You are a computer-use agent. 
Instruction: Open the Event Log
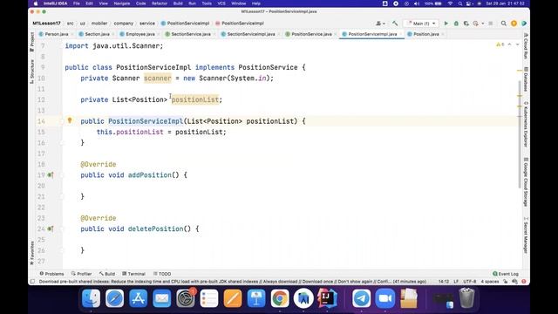tap(506, 274)
